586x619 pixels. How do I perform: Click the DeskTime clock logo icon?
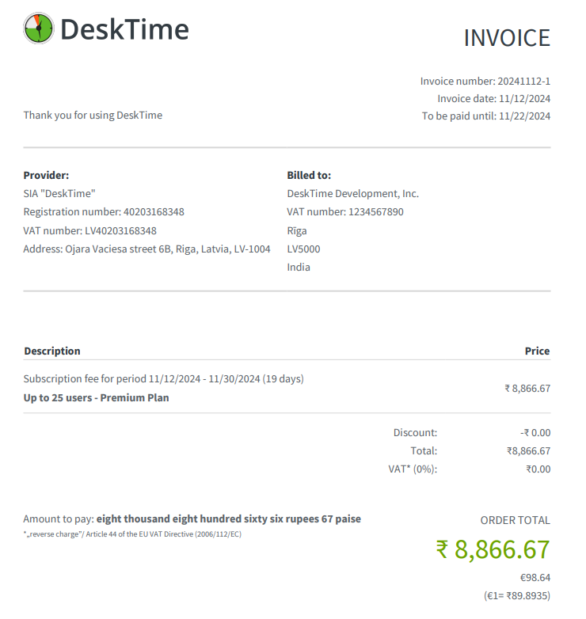(x=39, y=28)
